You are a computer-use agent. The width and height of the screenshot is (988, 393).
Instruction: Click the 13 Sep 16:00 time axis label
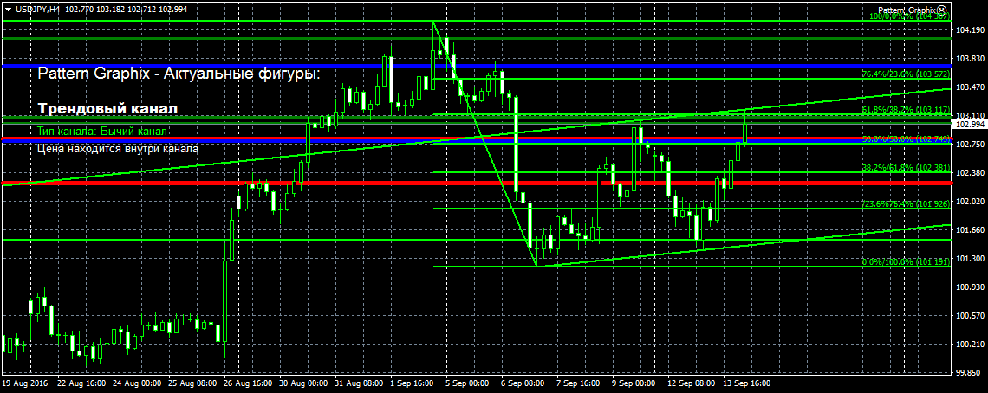pos(746,382)
